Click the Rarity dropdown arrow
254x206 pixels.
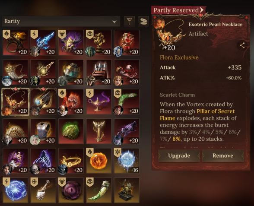tap(114, 22)
